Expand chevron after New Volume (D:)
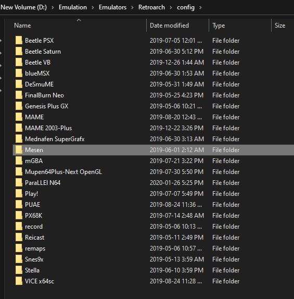Screen dimensions: 294x299 [53, 8]
